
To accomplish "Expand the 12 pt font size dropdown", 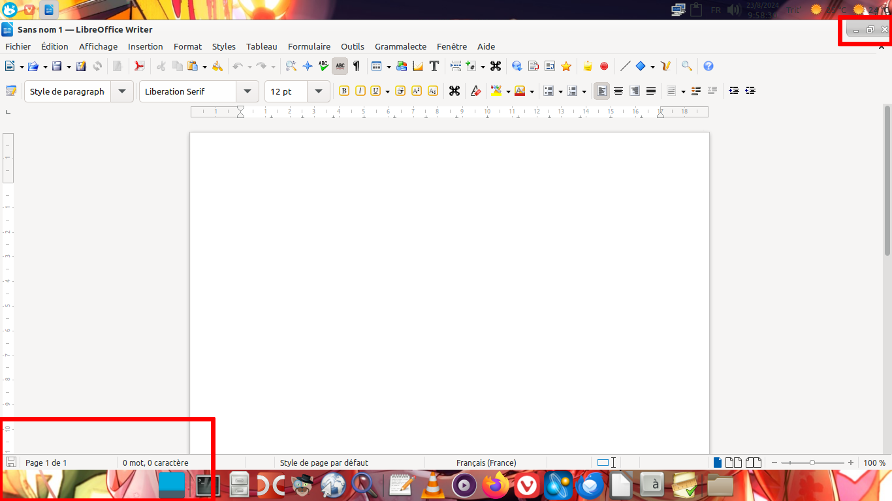I will (318, 91).
